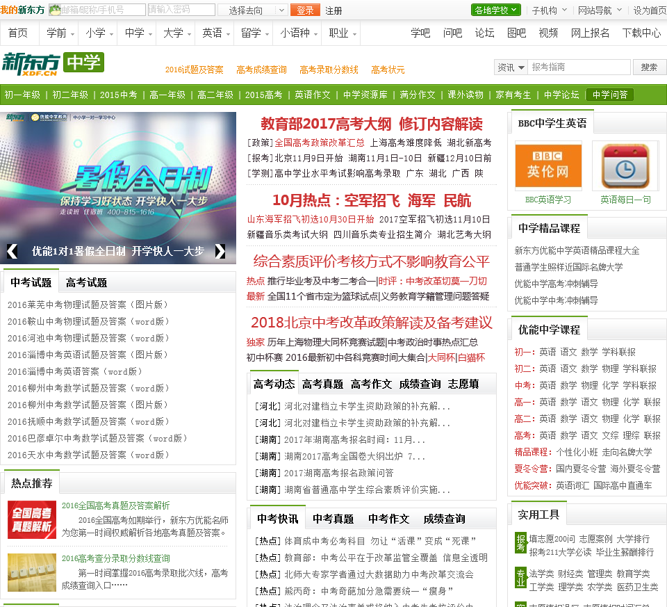Go to 首页 in the main nav

tap(17, 33)
